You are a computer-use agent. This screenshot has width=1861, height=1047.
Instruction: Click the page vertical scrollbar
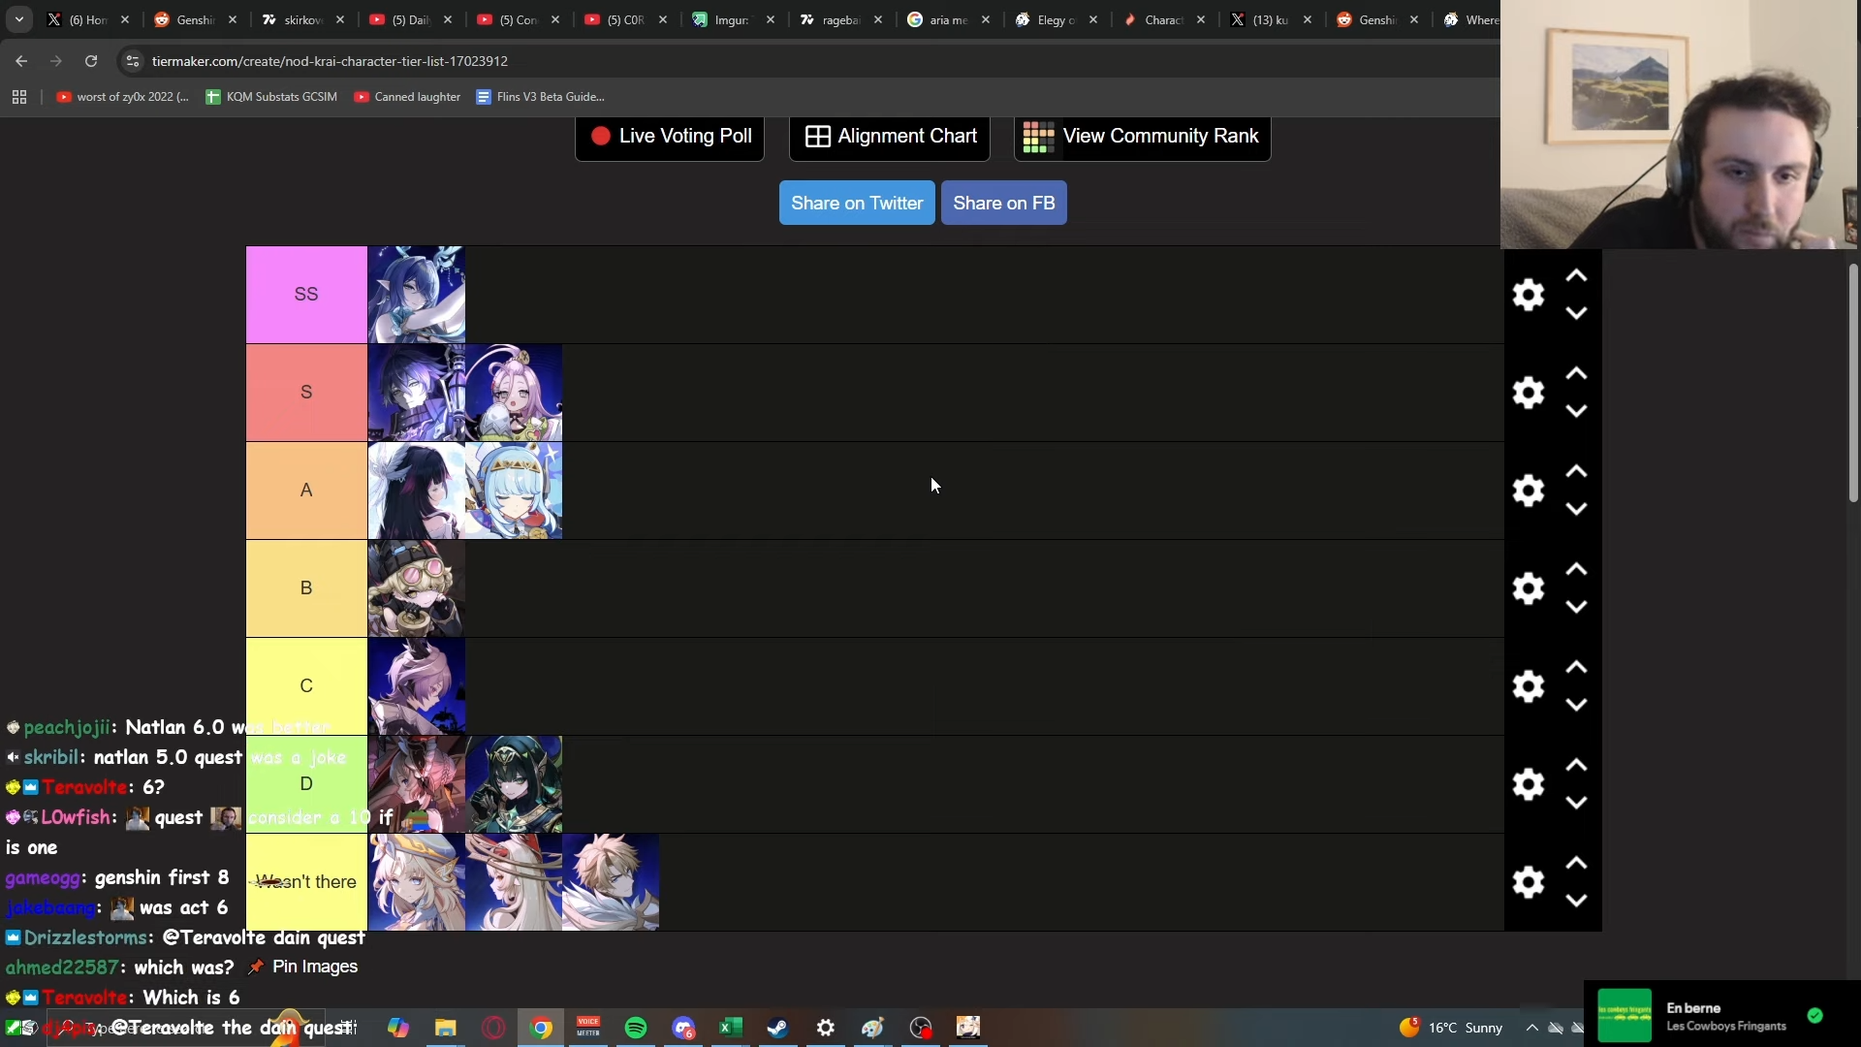click(x=1853, y=383)
